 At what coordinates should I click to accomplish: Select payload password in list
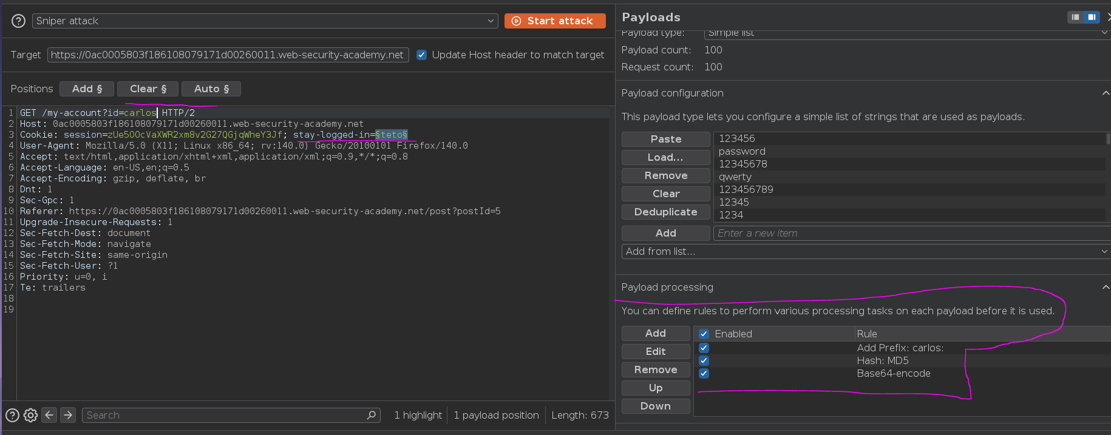pos(909,151)
